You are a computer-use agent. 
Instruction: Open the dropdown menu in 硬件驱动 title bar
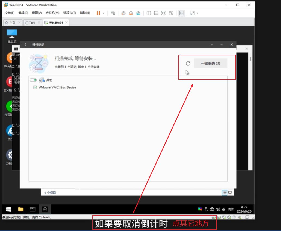click(212, 45)
